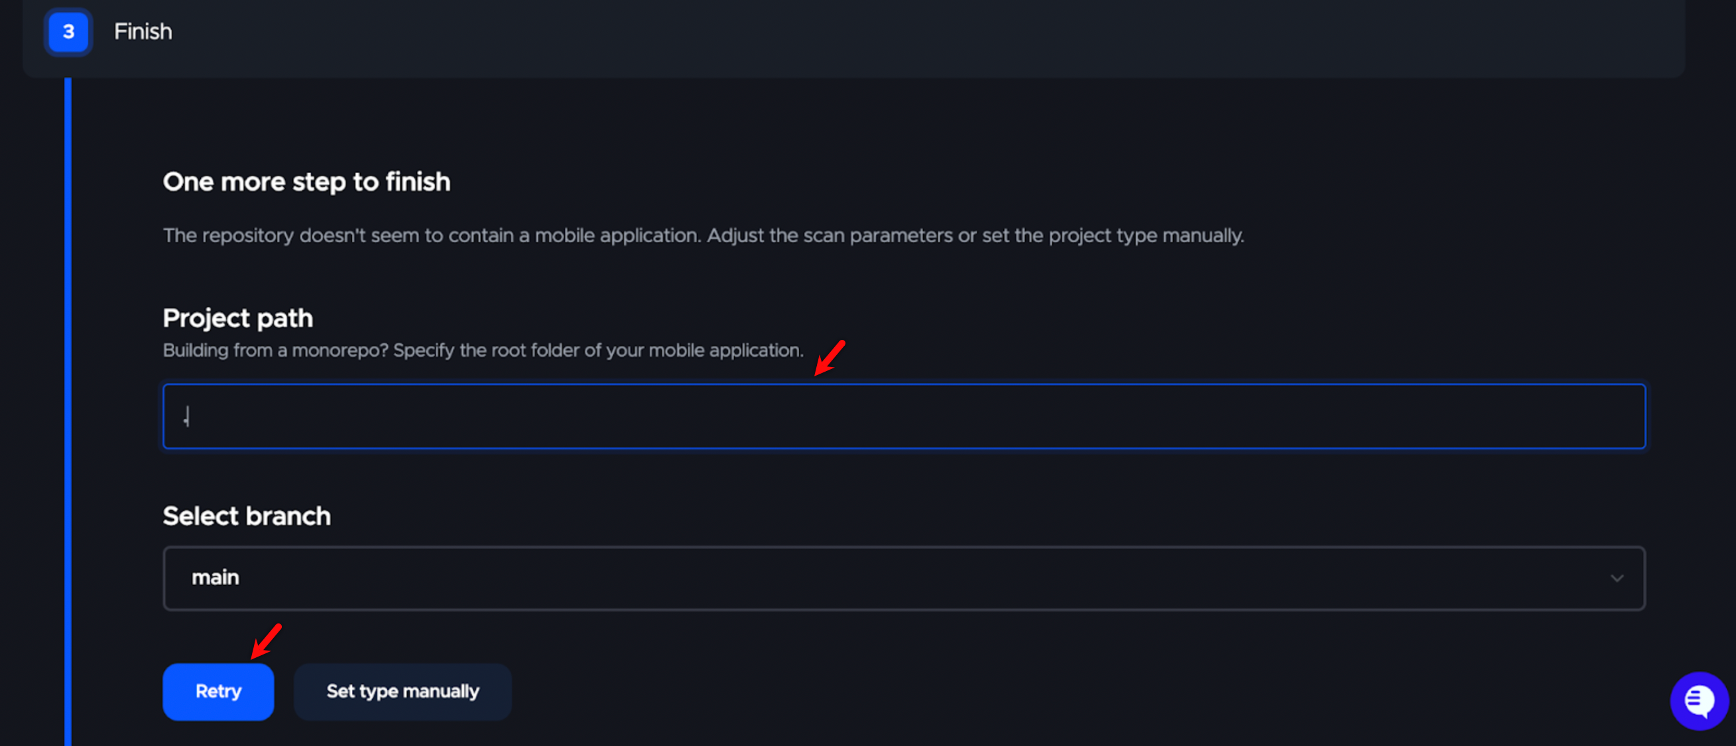The width and height of the screenshot is (1736, 746).
Task: Click the speech bubble inside the purple button
Action: 1699,700
